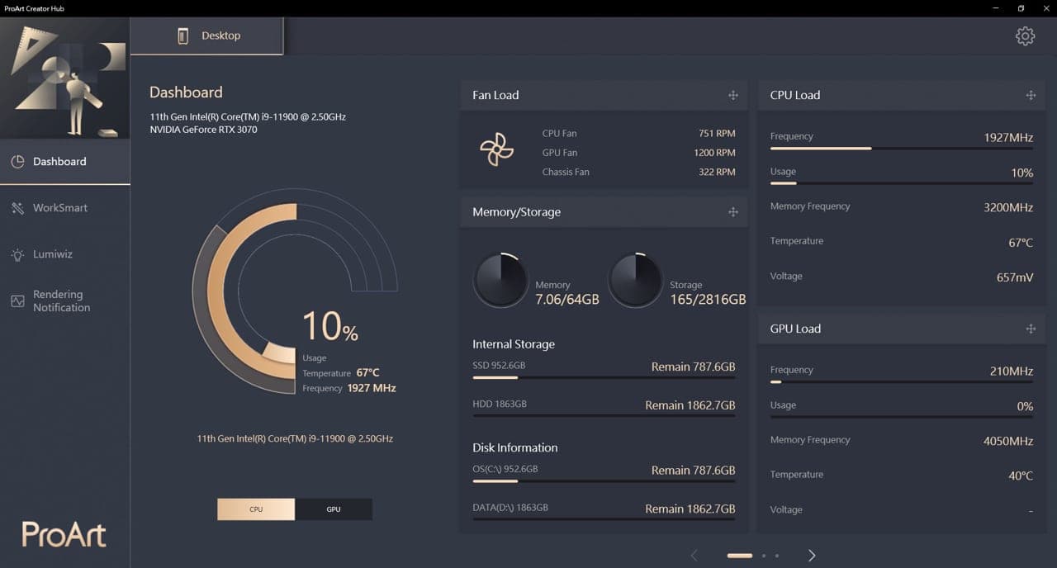Viewport: 1057px width, 568px height.
Task: Switch the gauge to GPU
Action: click(x=334, y=509)
